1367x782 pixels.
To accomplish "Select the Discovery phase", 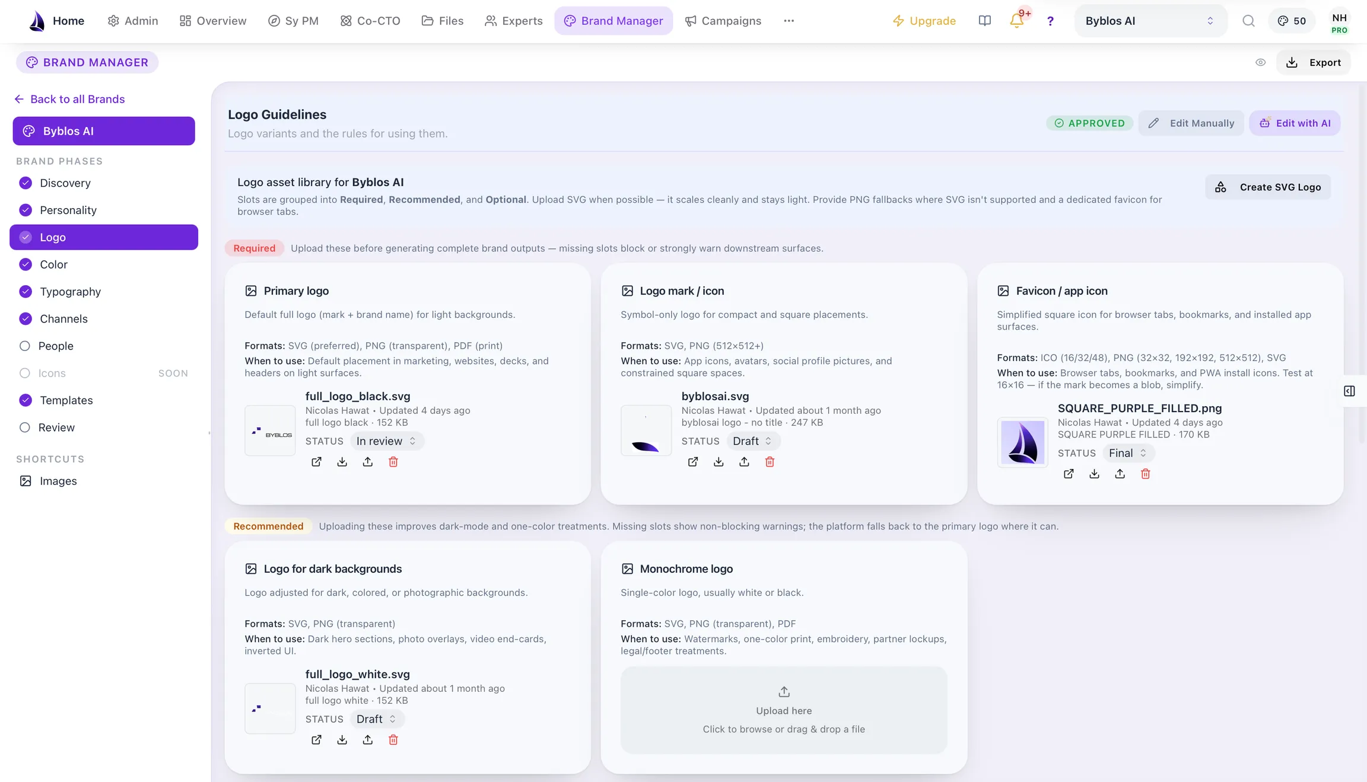I will (x=104, y=183).
